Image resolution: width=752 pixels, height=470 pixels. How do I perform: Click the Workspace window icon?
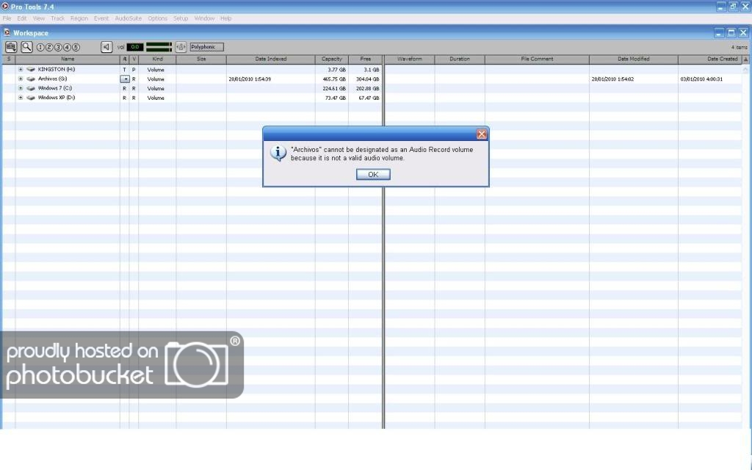[x=7, y=32]
